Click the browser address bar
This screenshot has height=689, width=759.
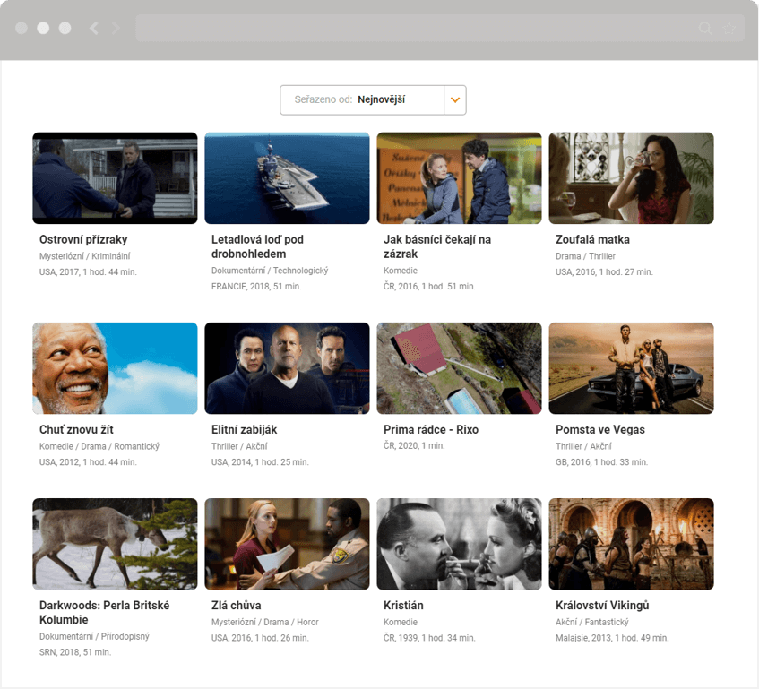pos(440,28)
